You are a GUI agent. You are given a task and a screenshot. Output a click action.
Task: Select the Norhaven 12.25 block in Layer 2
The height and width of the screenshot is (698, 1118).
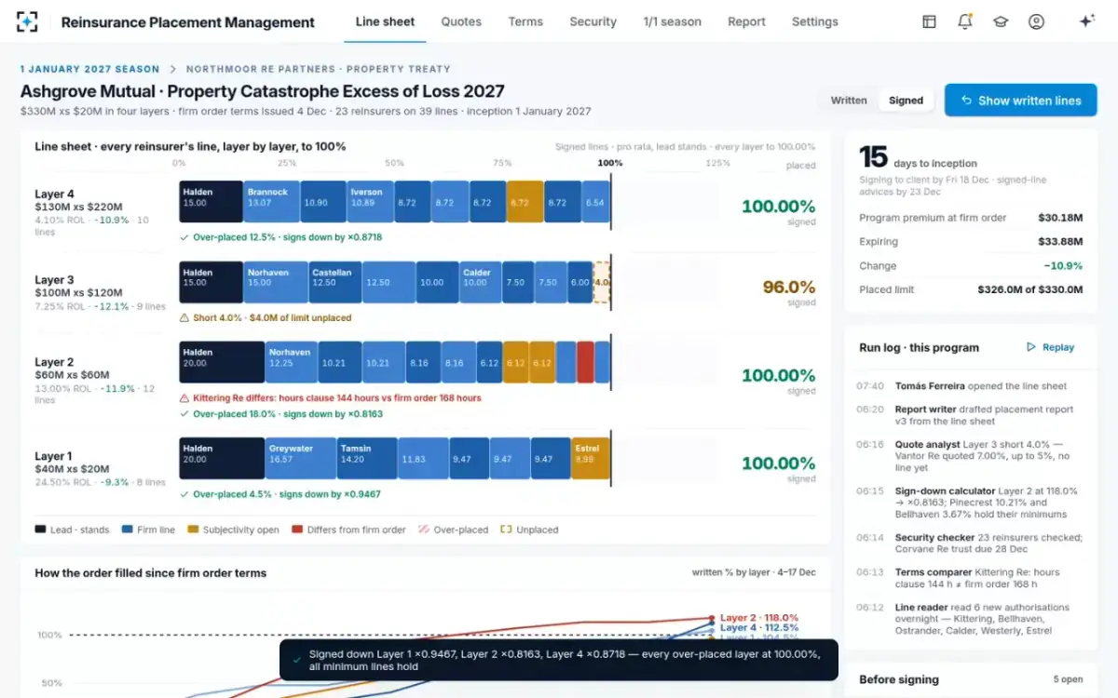[x=291, y=362]
